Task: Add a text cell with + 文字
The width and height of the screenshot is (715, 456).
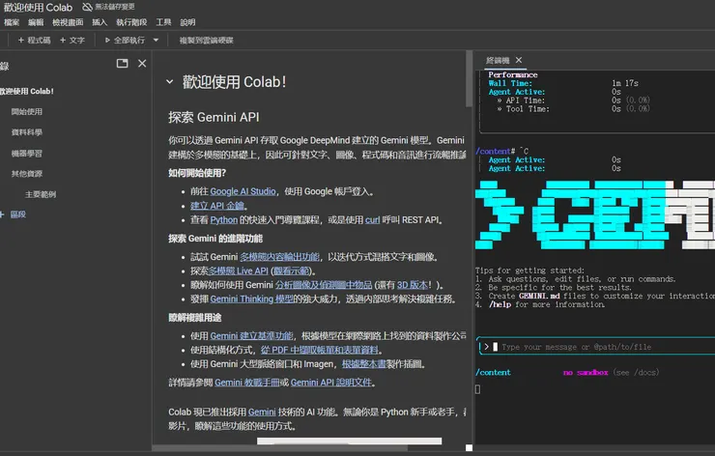Action: 72,41
